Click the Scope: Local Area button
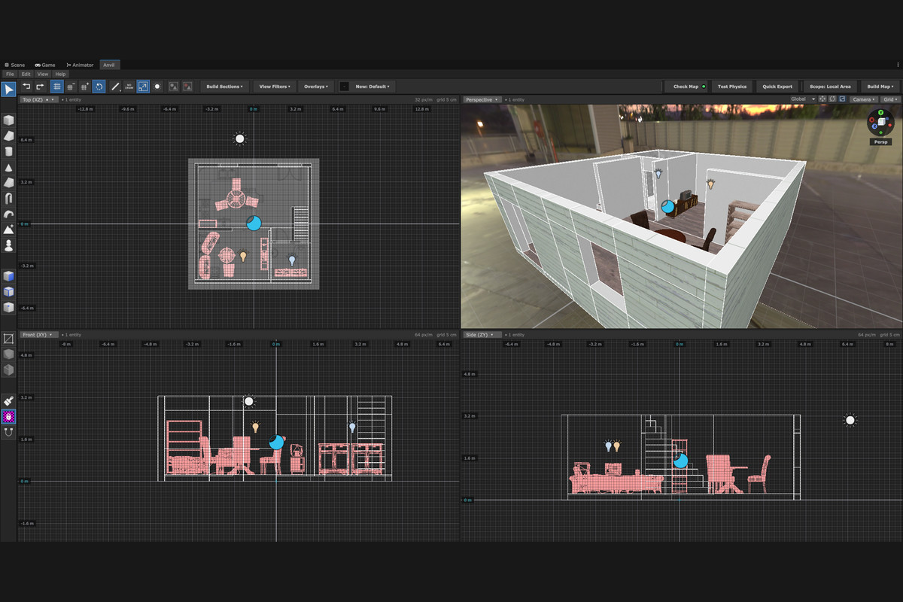Screen dimensions: 903x602 click(829, 87)
